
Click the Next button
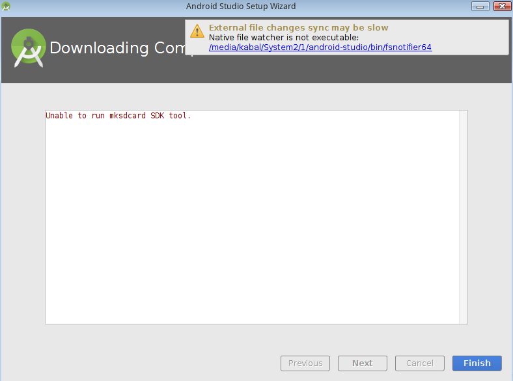point(362,363)
